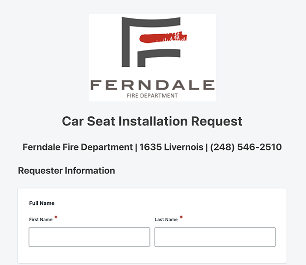
Task: Click the words Car Seat in the title
Action: click(x=89, y=121)
